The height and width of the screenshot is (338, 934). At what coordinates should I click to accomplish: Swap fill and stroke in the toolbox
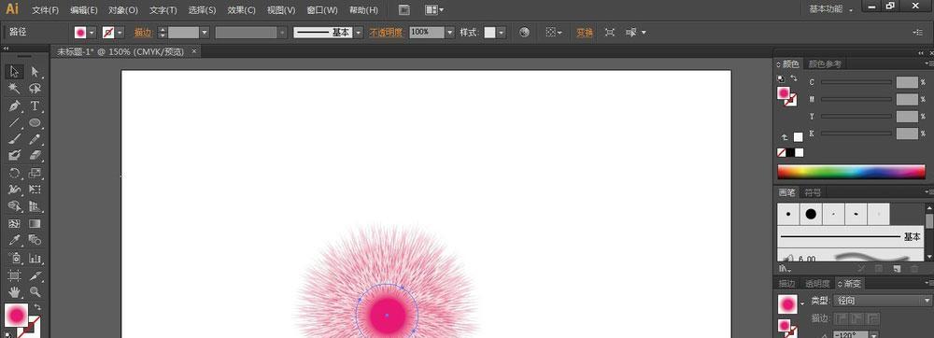tap(37, 307)
